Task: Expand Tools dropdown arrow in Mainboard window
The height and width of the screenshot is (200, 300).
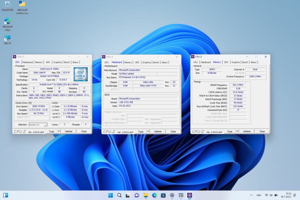Action: click(148, 131)
